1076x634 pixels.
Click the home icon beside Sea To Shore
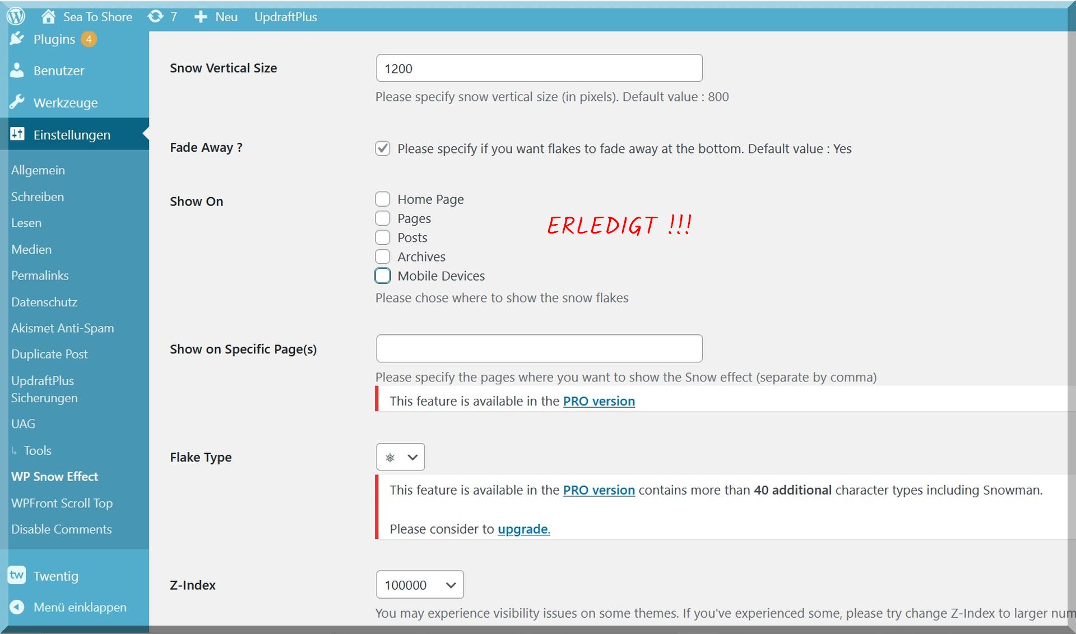(48, 17)
